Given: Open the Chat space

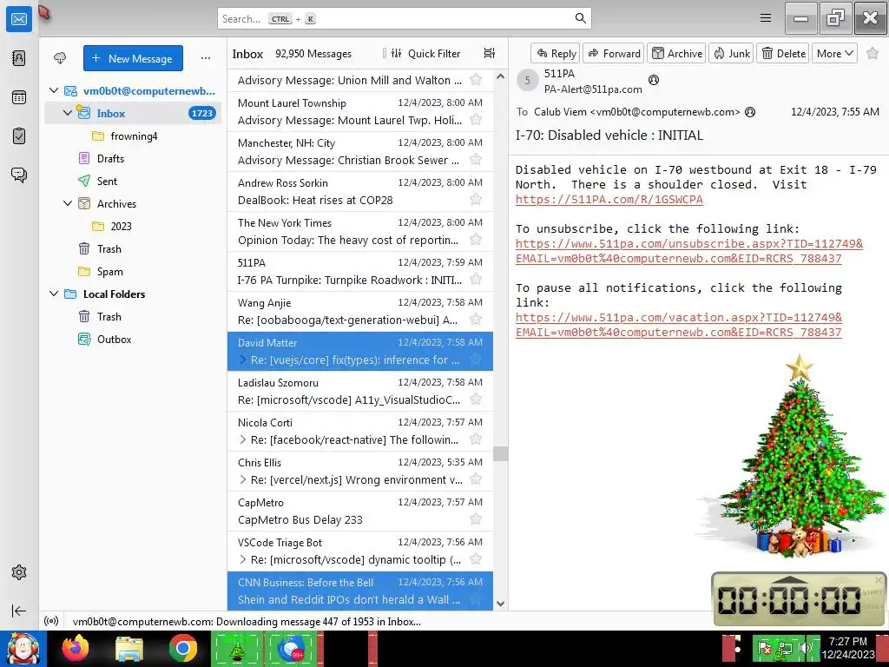Looking at the screenshot, I should (x=19, y=175).
